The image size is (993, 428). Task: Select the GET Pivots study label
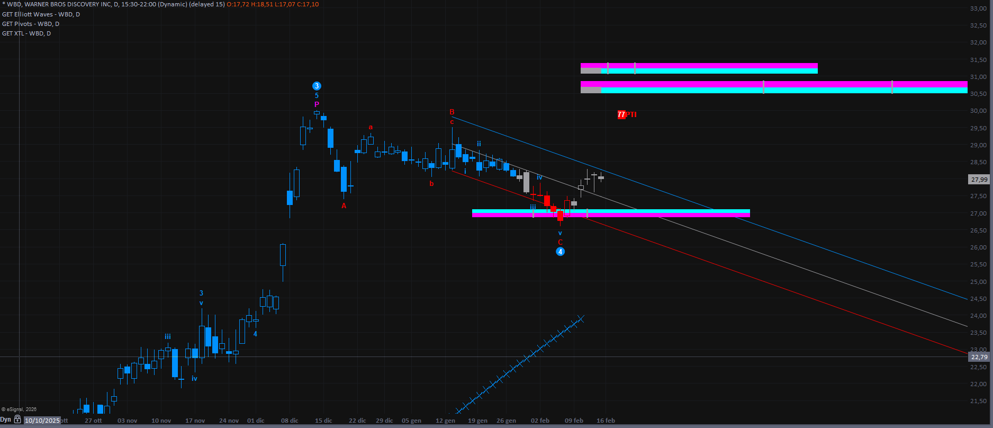[x=31, y=24]
